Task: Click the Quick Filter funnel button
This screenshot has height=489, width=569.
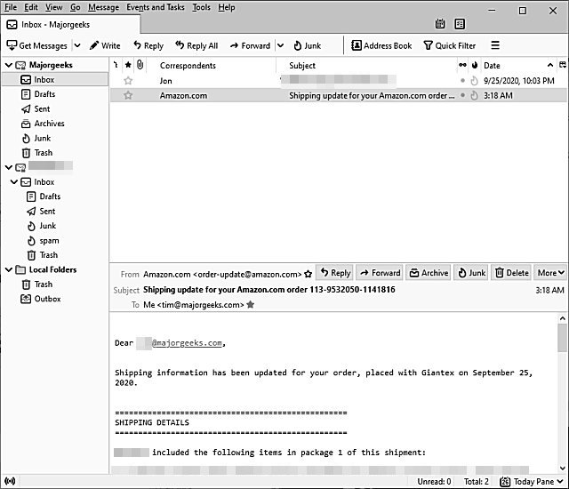Action: pyautogui.click(x=449, y=45)
